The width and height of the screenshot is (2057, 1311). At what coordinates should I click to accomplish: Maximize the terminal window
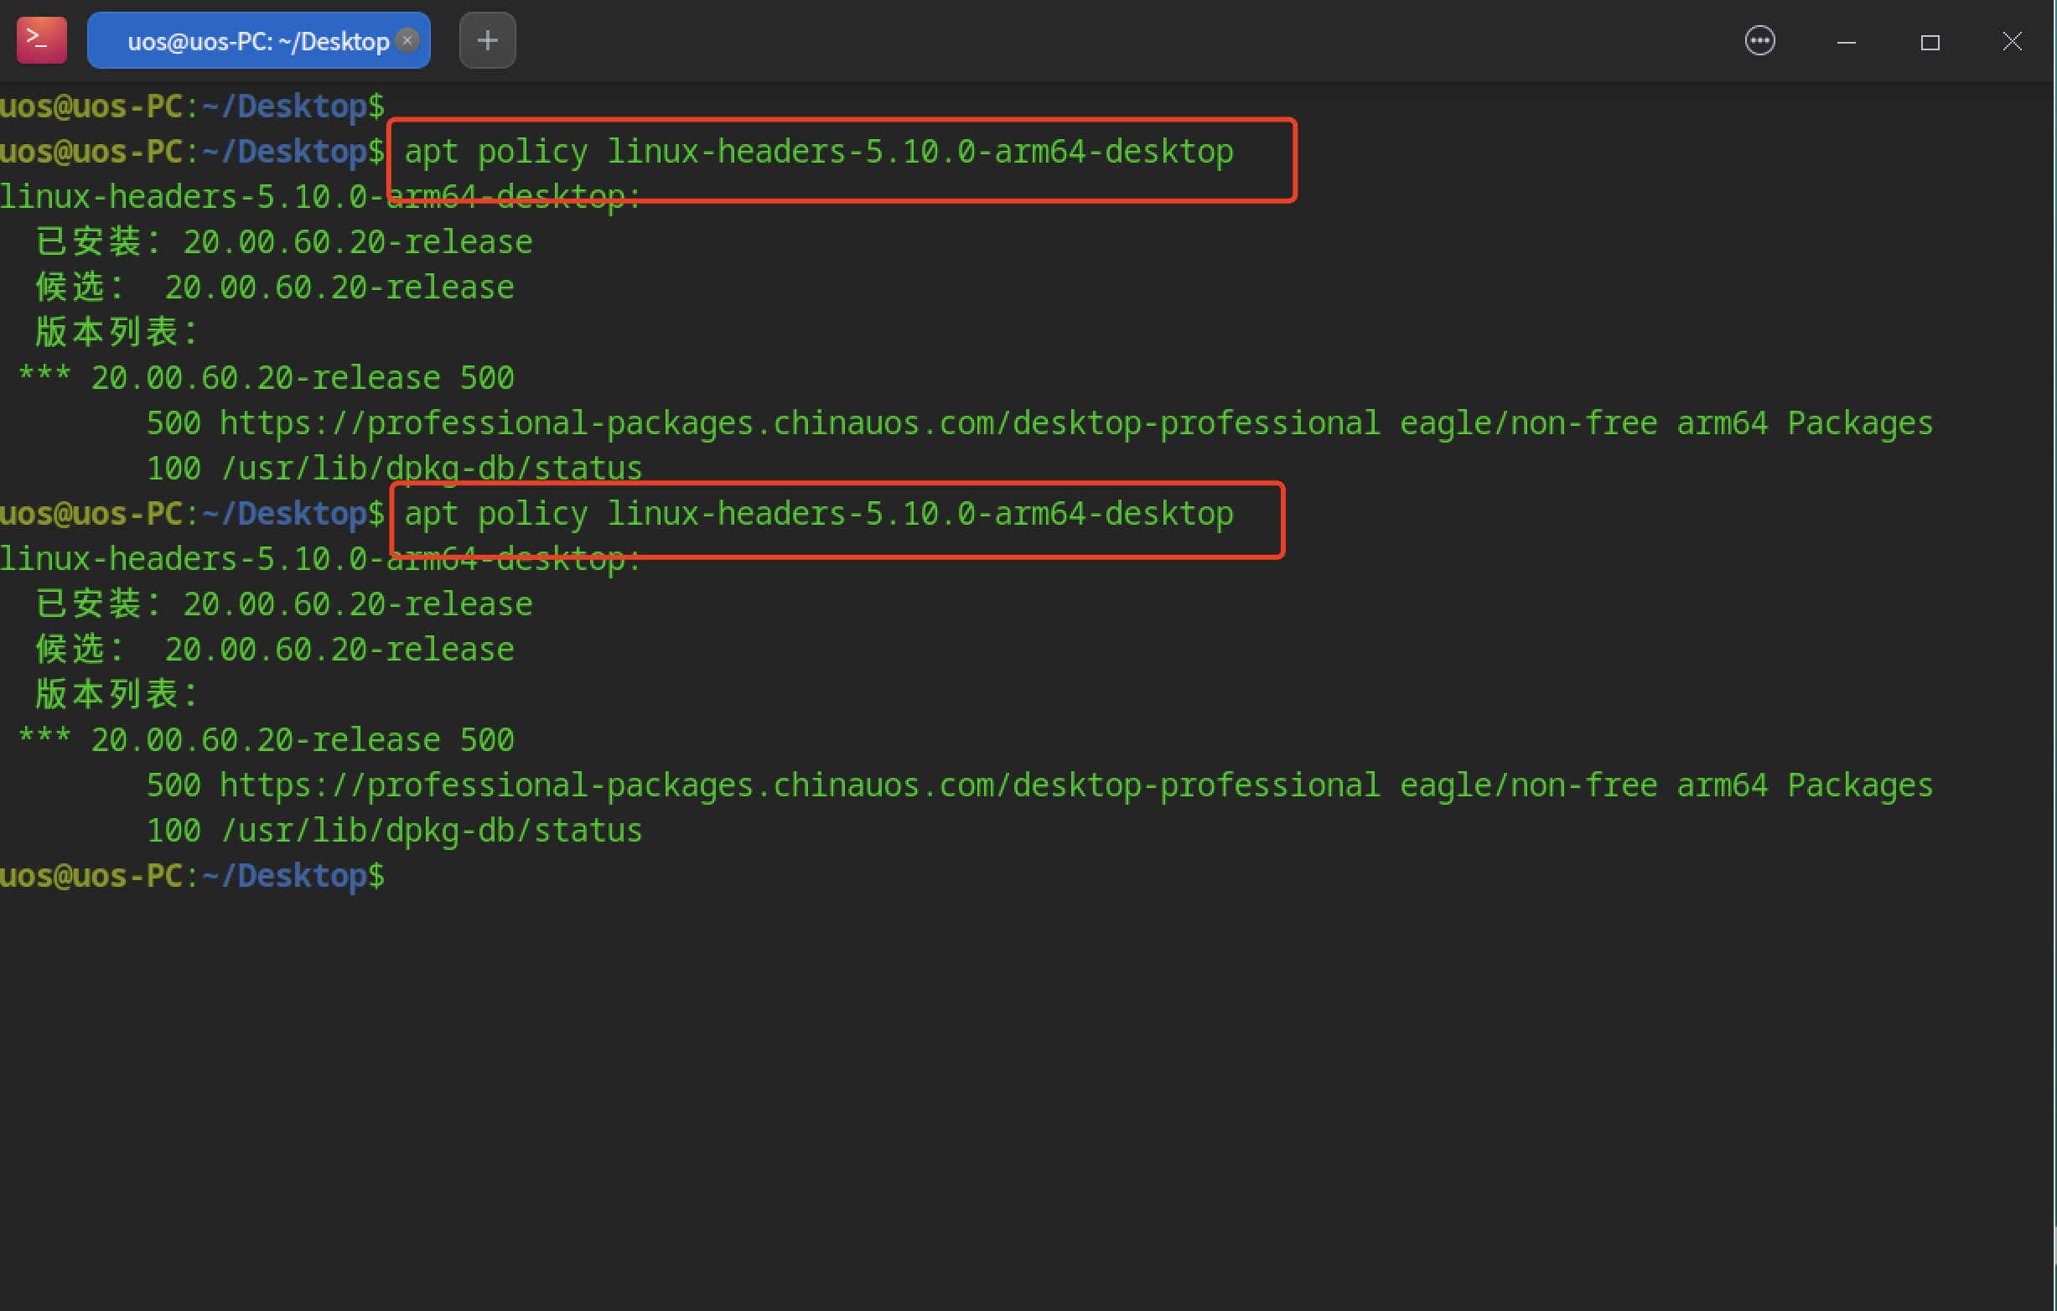coord(1929,42)
